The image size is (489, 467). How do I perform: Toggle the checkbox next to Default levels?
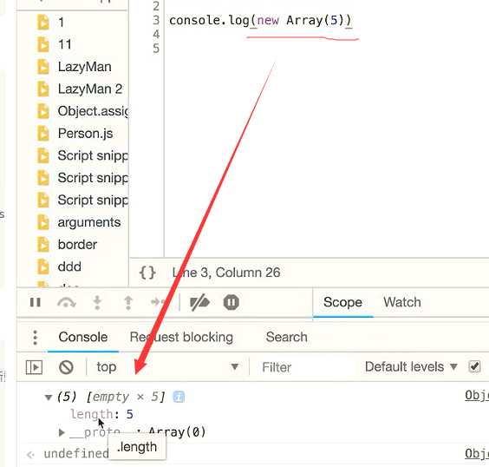click(474, 366)
